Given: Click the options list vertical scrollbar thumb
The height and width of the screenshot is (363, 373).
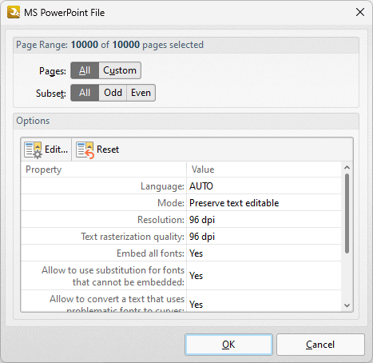Looking at the screenshot, I should pos(347,213).
